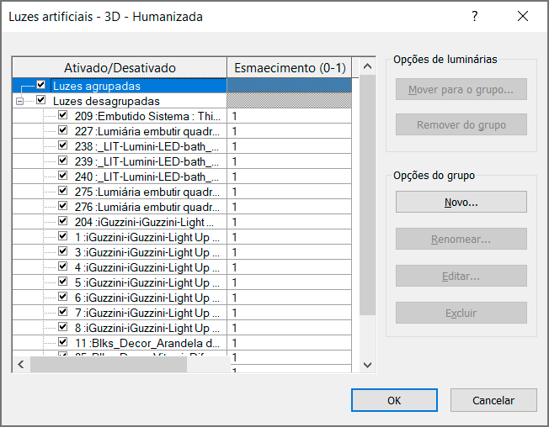Close the Luzes artificiais dialog
Screen dimensions: 549x427
(523, 16)
